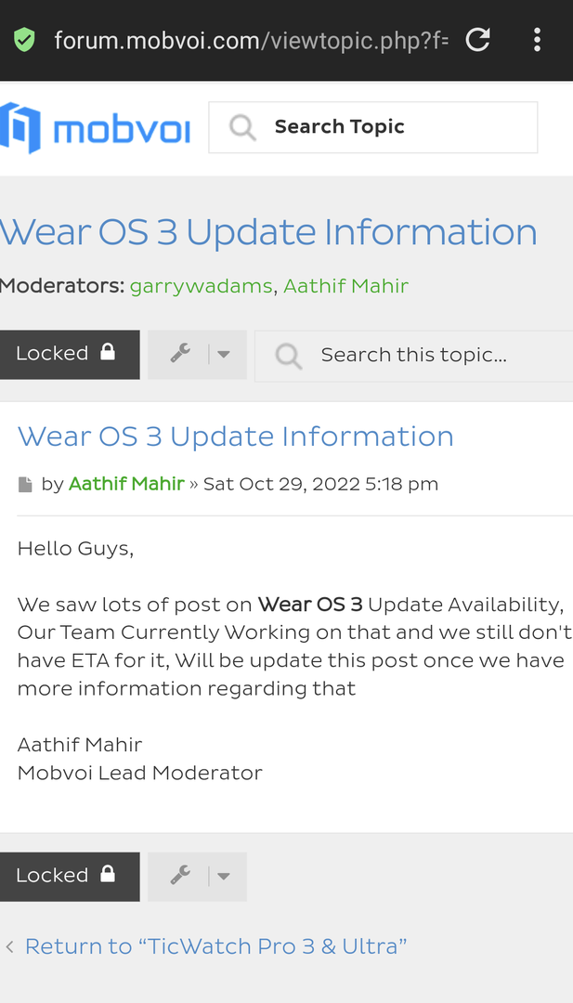Click the magnifier in Search this topic
The height and width of the screenshot is (1003, 573).
coord(289,355)
